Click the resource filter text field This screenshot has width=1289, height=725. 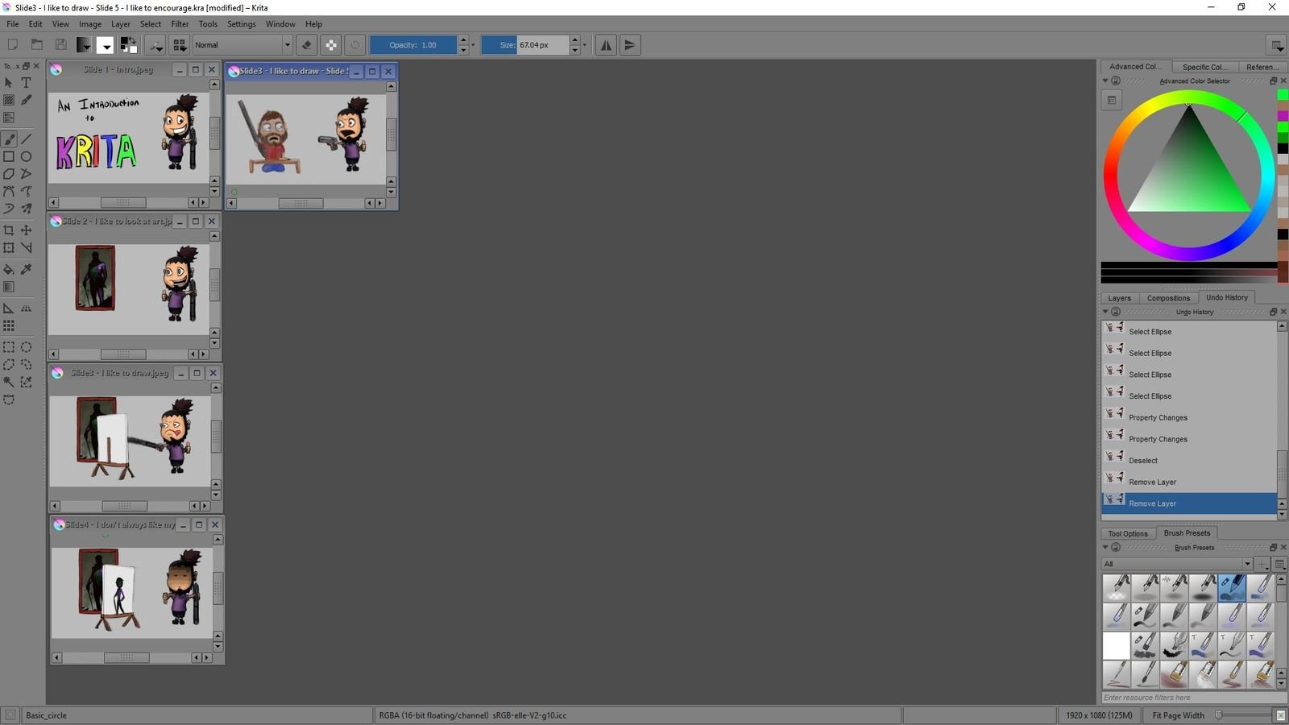click(1193, 698)
